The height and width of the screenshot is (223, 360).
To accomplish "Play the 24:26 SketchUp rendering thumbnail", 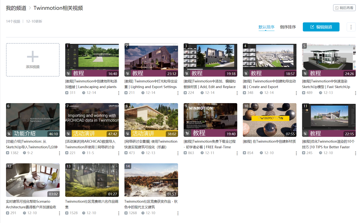I will point(329,60).
